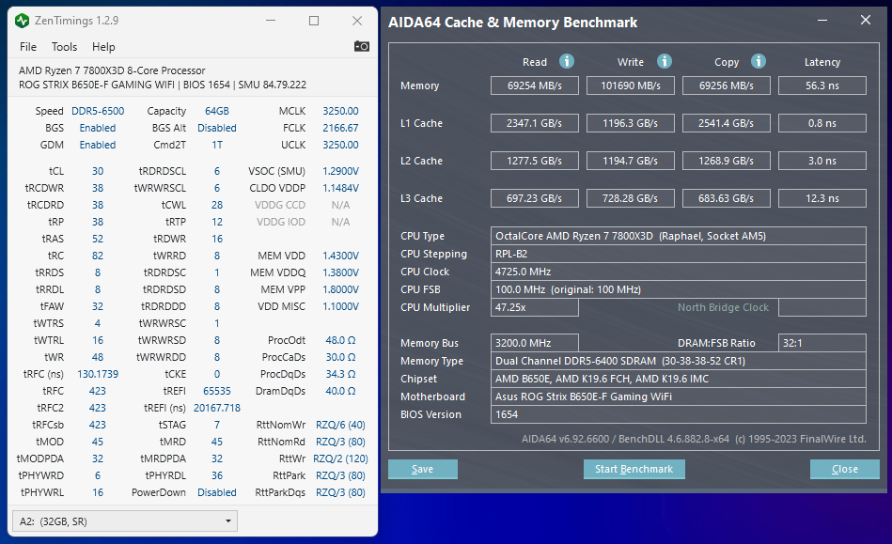The height and width of the screenshot is (544, 892).
Task: Open the Tools menu in ZenTimings
Action: coord(64,47)
